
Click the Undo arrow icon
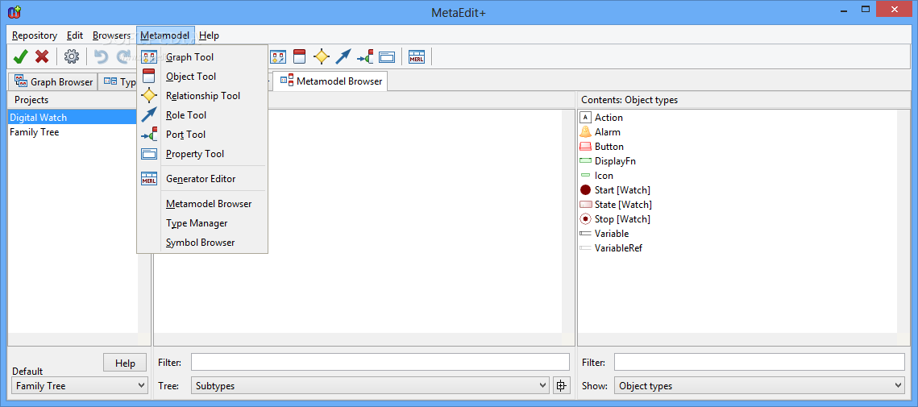[x=102, y=56]
